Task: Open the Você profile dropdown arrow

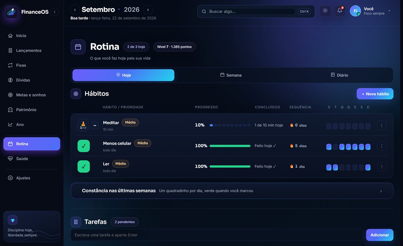Action: tap(389, 11)
